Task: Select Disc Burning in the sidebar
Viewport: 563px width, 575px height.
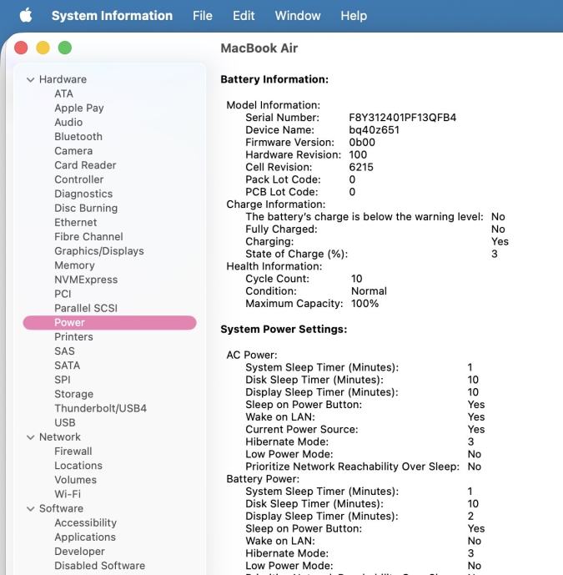Action: coord(86,209)
